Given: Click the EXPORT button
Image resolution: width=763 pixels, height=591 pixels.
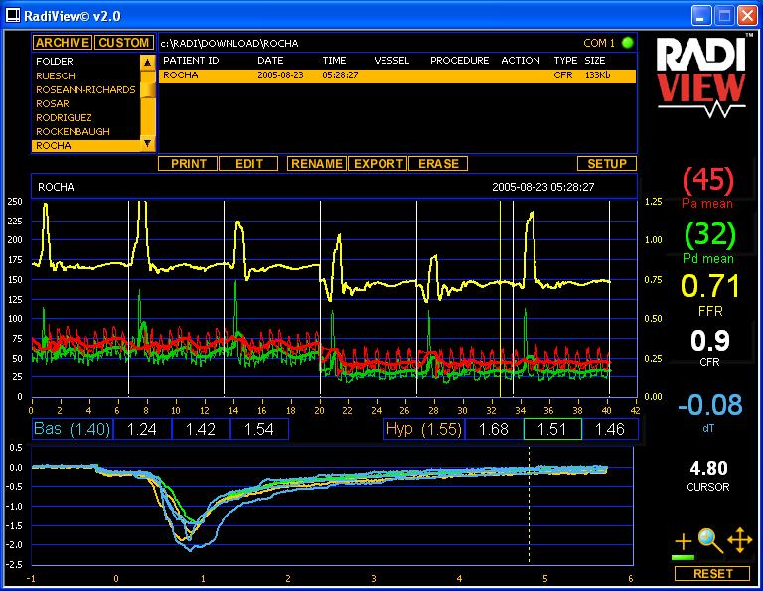Looking at the screenshot, I should click(x=379, y=164).
